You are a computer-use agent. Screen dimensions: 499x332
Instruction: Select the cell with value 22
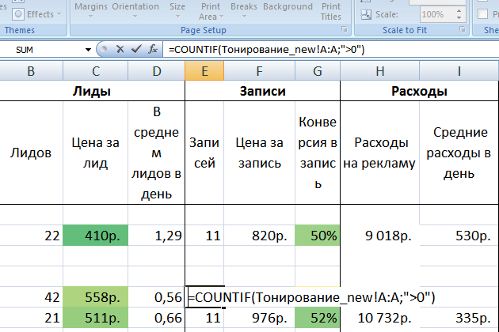point(31,236)
